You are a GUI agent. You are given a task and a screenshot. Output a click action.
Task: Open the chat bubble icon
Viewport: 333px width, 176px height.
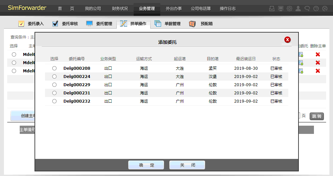pyautogui.click(x=307, y=9)
